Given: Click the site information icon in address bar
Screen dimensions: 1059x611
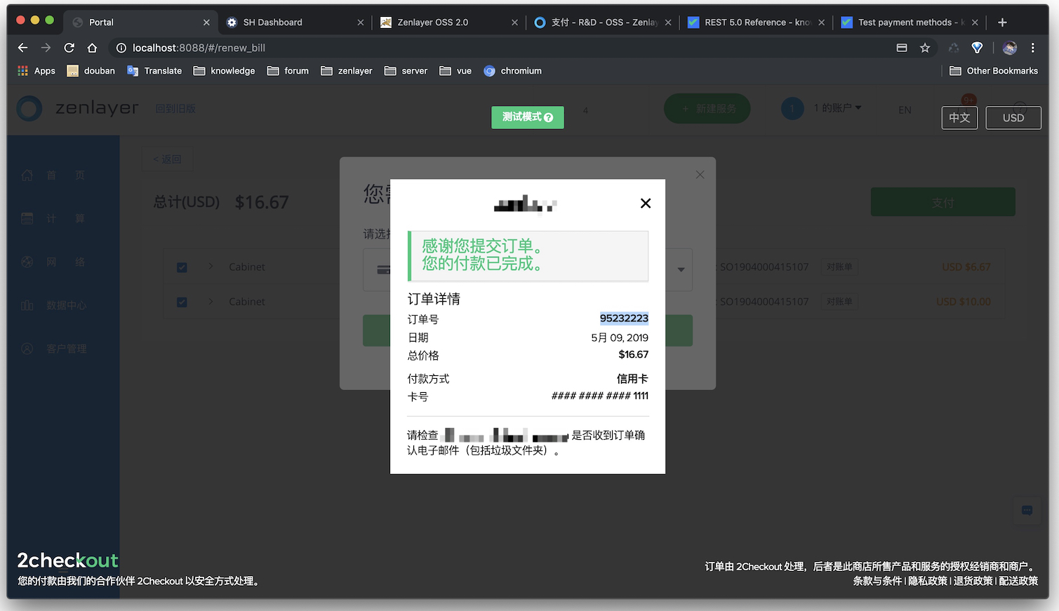Looking at the screenshot, I should tap(121, 48).
